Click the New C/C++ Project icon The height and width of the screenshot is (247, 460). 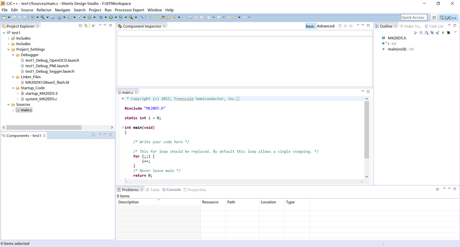tap(59, 18)
